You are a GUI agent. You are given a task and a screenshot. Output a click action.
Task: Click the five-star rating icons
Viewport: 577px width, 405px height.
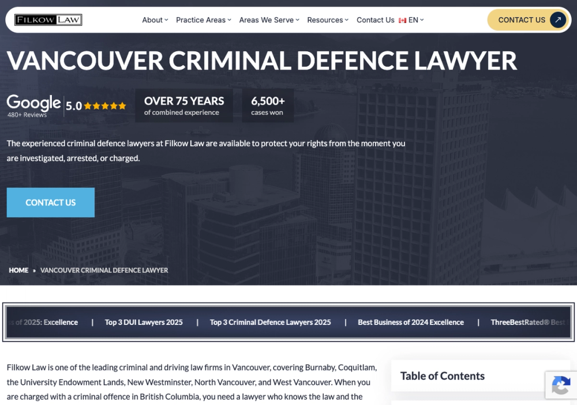point(105,106)
